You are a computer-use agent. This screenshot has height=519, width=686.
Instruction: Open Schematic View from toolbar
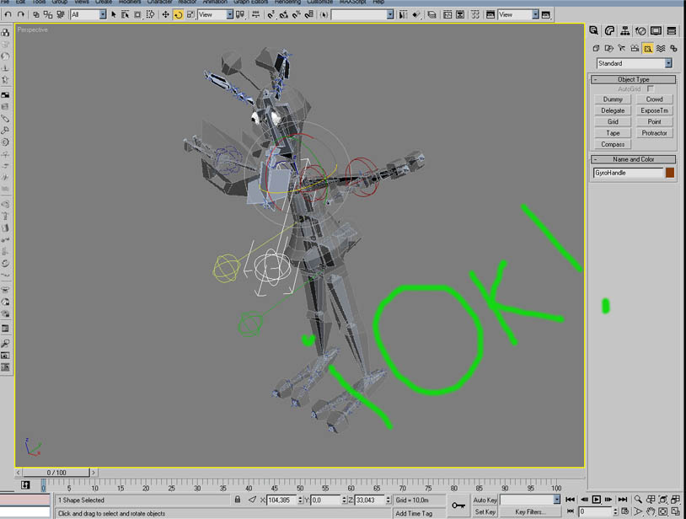click(460, 14)
